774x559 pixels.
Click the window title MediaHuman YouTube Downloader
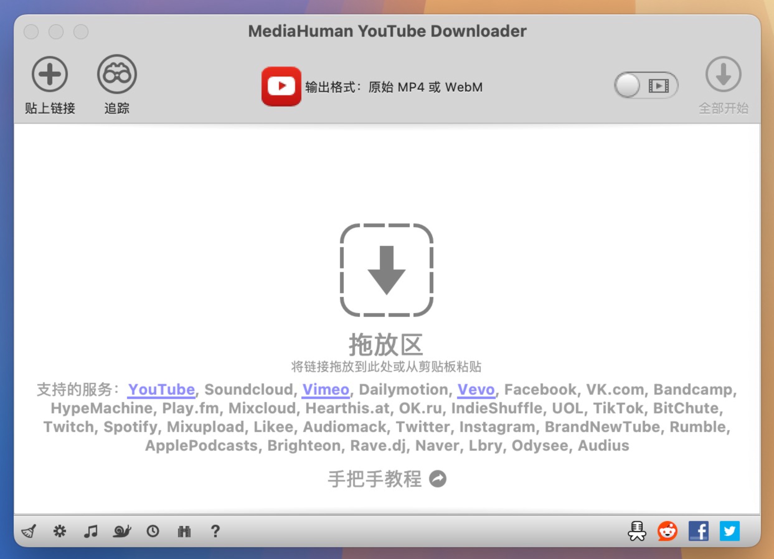[x=387, y=31]
